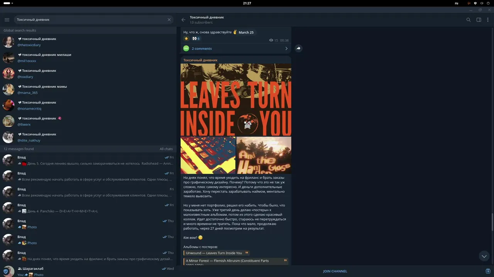Click the 'A Minor Forest — Flemish Altruism' quote
Screen dimensions: 494x277
click(236, 261)
